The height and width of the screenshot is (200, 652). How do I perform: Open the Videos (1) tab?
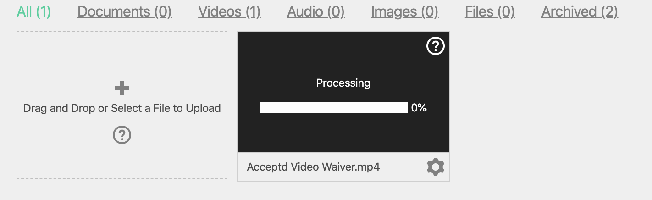point(229,11)
